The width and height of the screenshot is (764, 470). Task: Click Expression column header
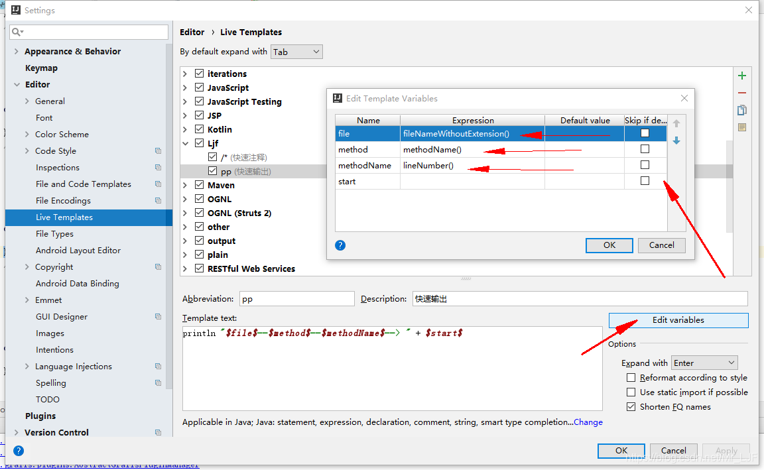pyautogui.click(x=473, y=120)
